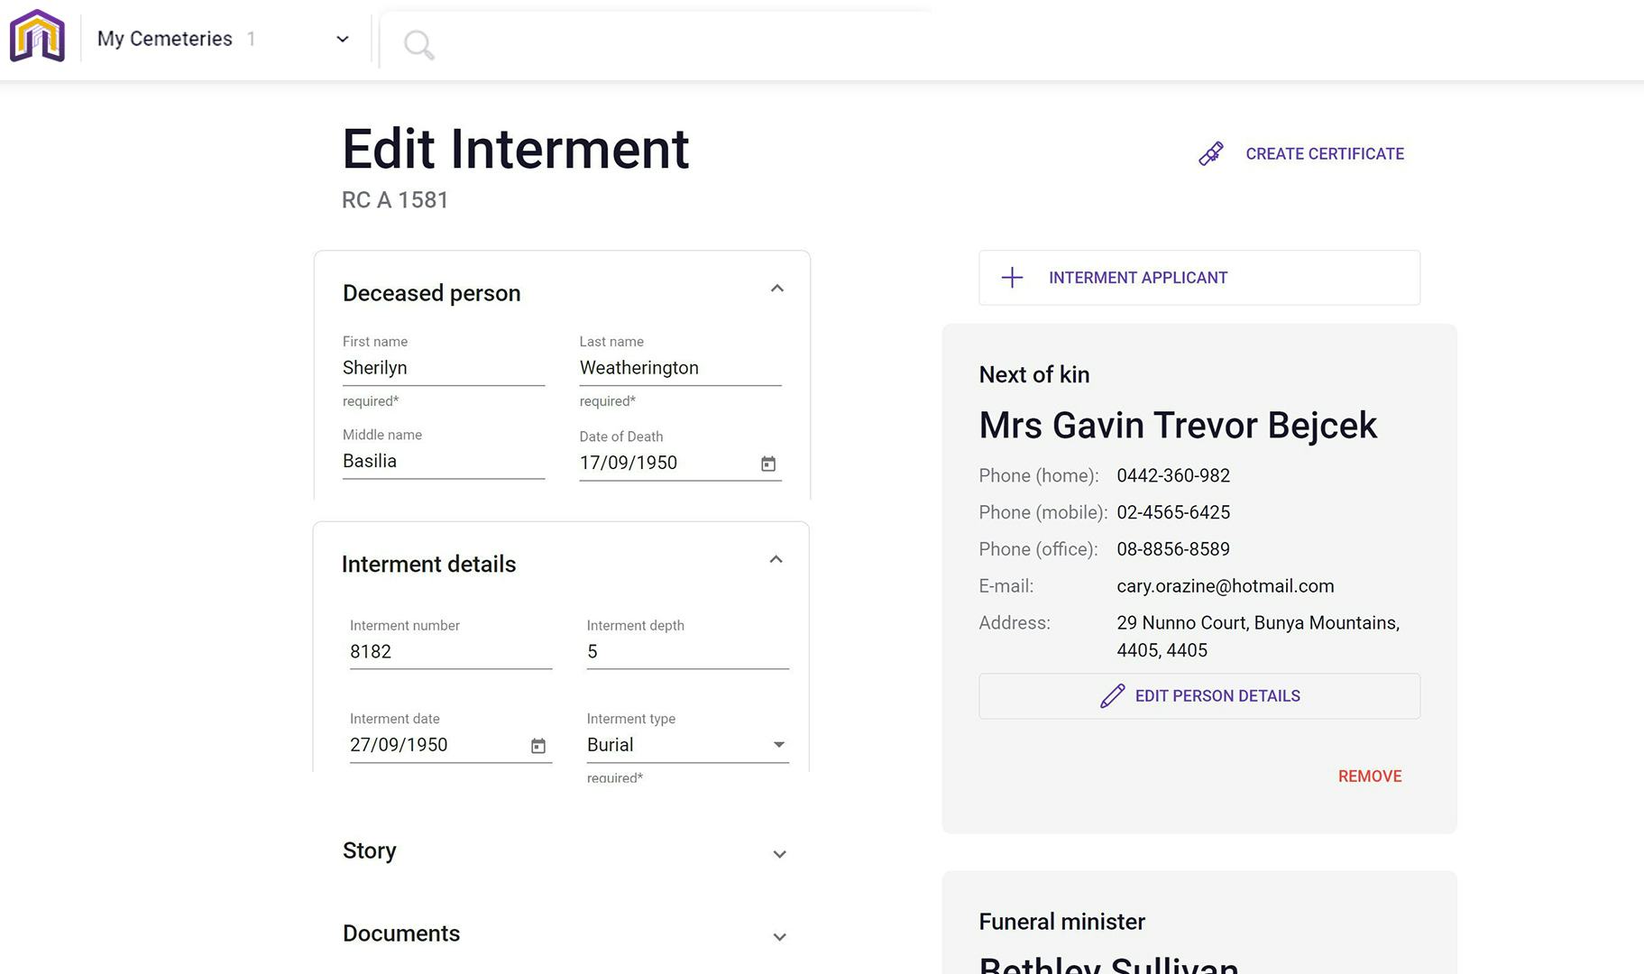Remove the next of kin
The height and width of the screenshot is (974, 1644).
pyautogui.click(x=1369, y=776)
